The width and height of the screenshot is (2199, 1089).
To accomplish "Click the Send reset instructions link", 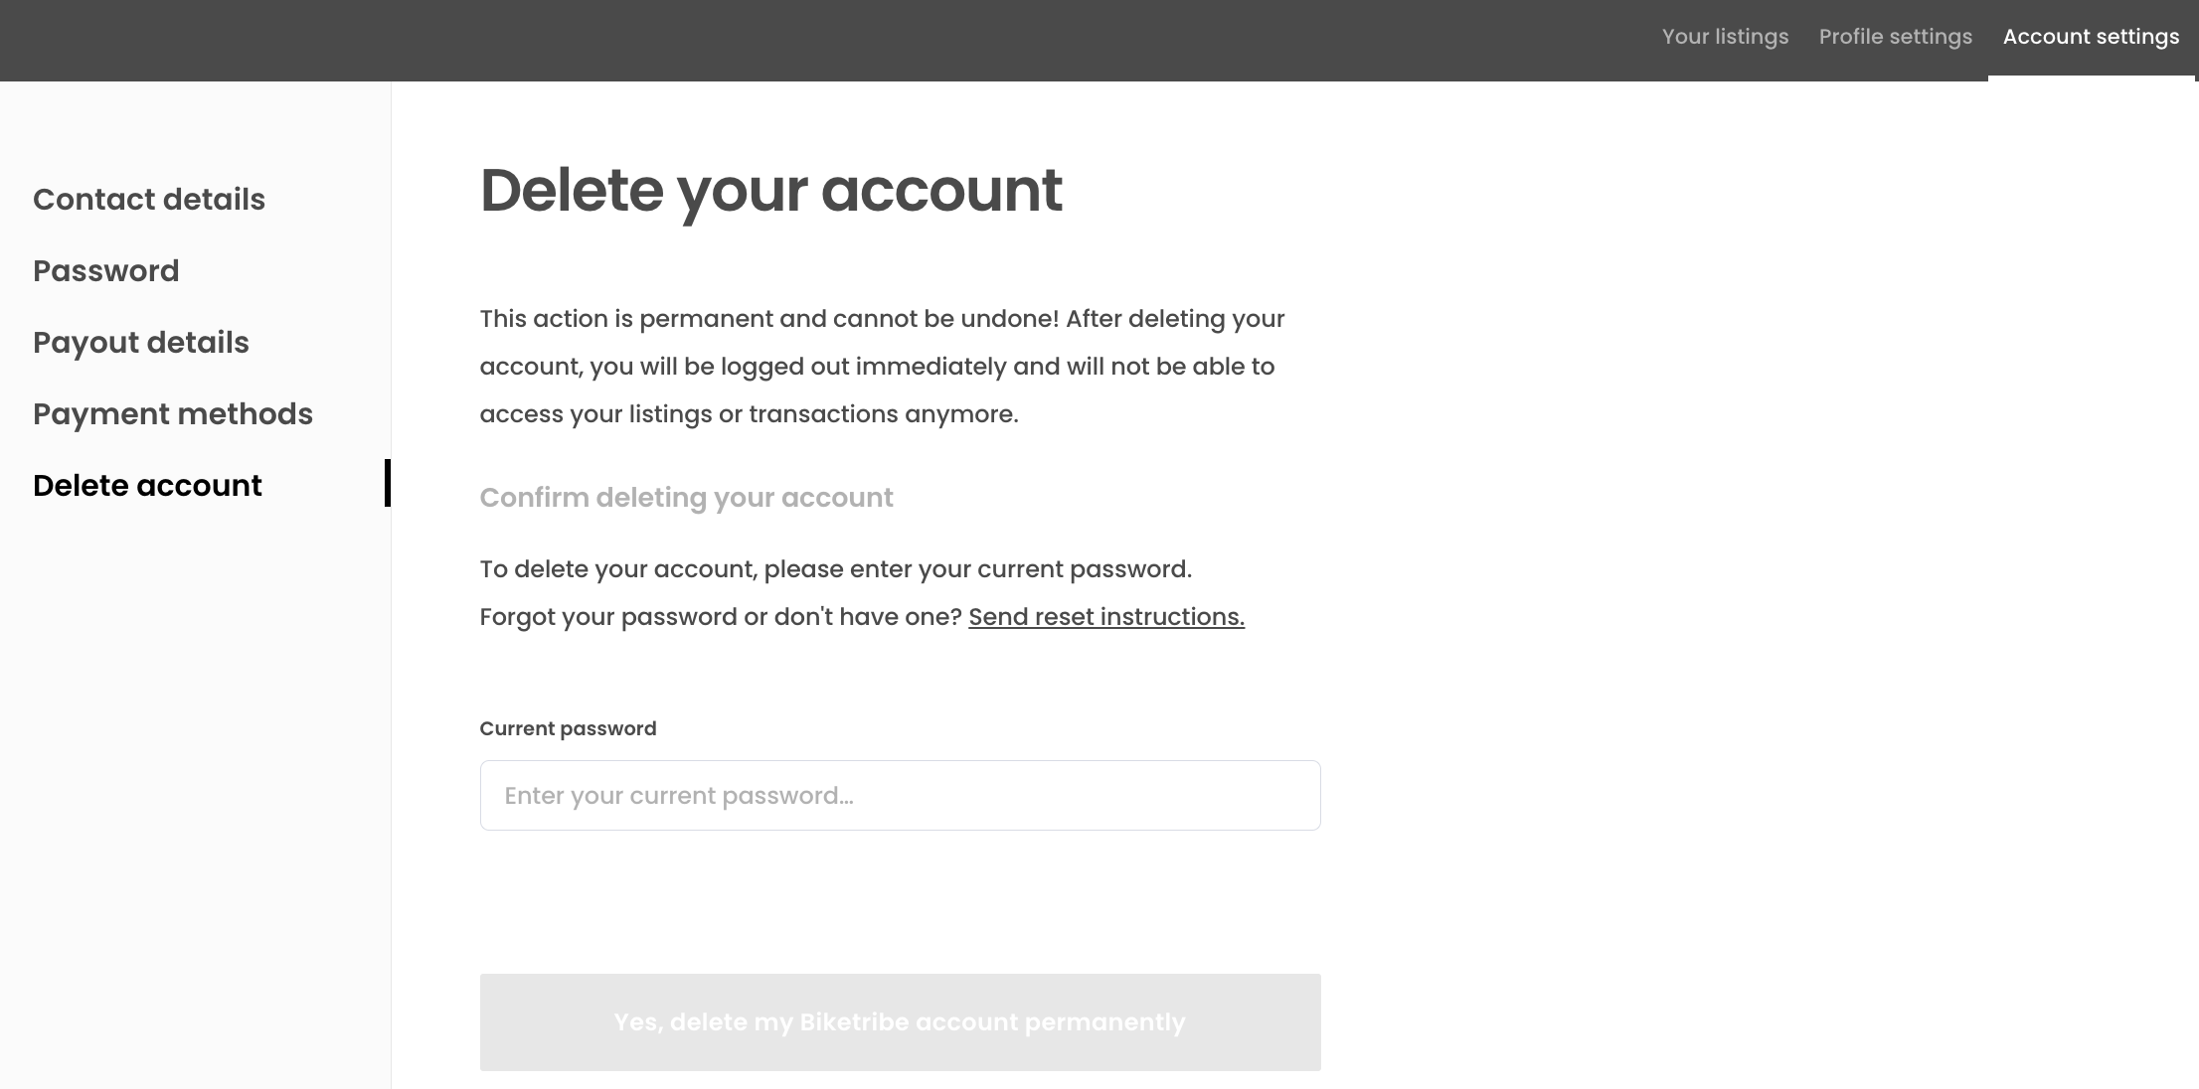I will 1106,616.
